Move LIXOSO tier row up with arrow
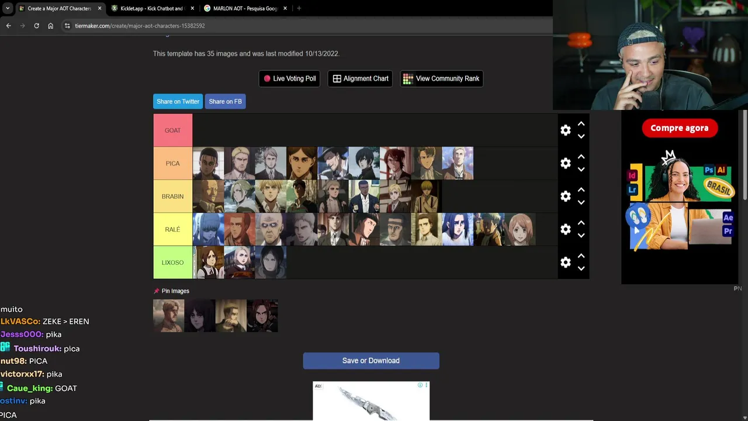Image resolution: width=748 pixels, height=421 pixels. coord(581,256)
